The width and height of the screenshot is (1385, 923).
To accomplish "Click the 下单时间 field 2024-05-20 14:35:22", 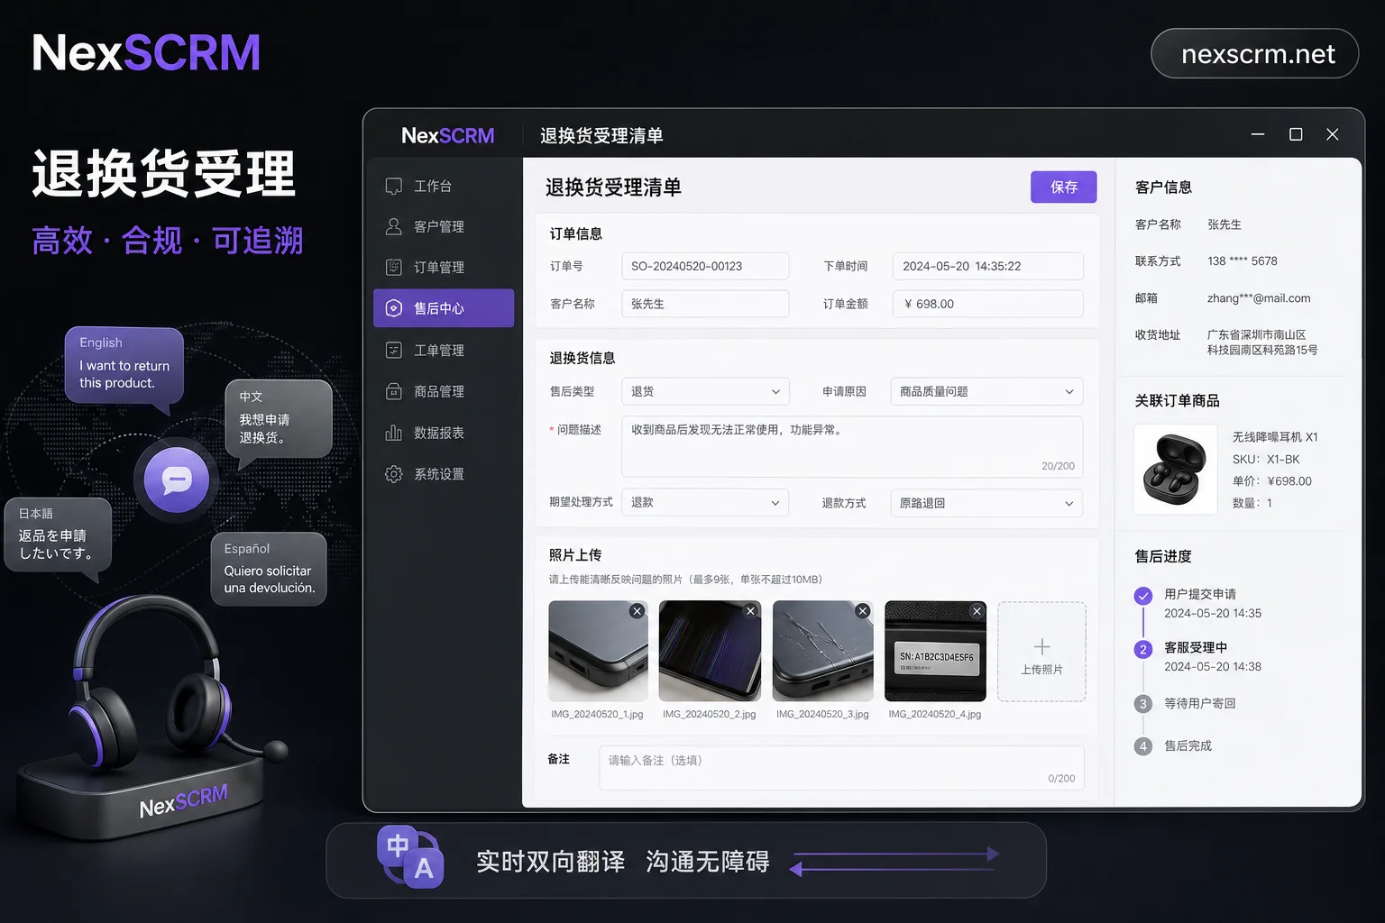I will 988,266.
